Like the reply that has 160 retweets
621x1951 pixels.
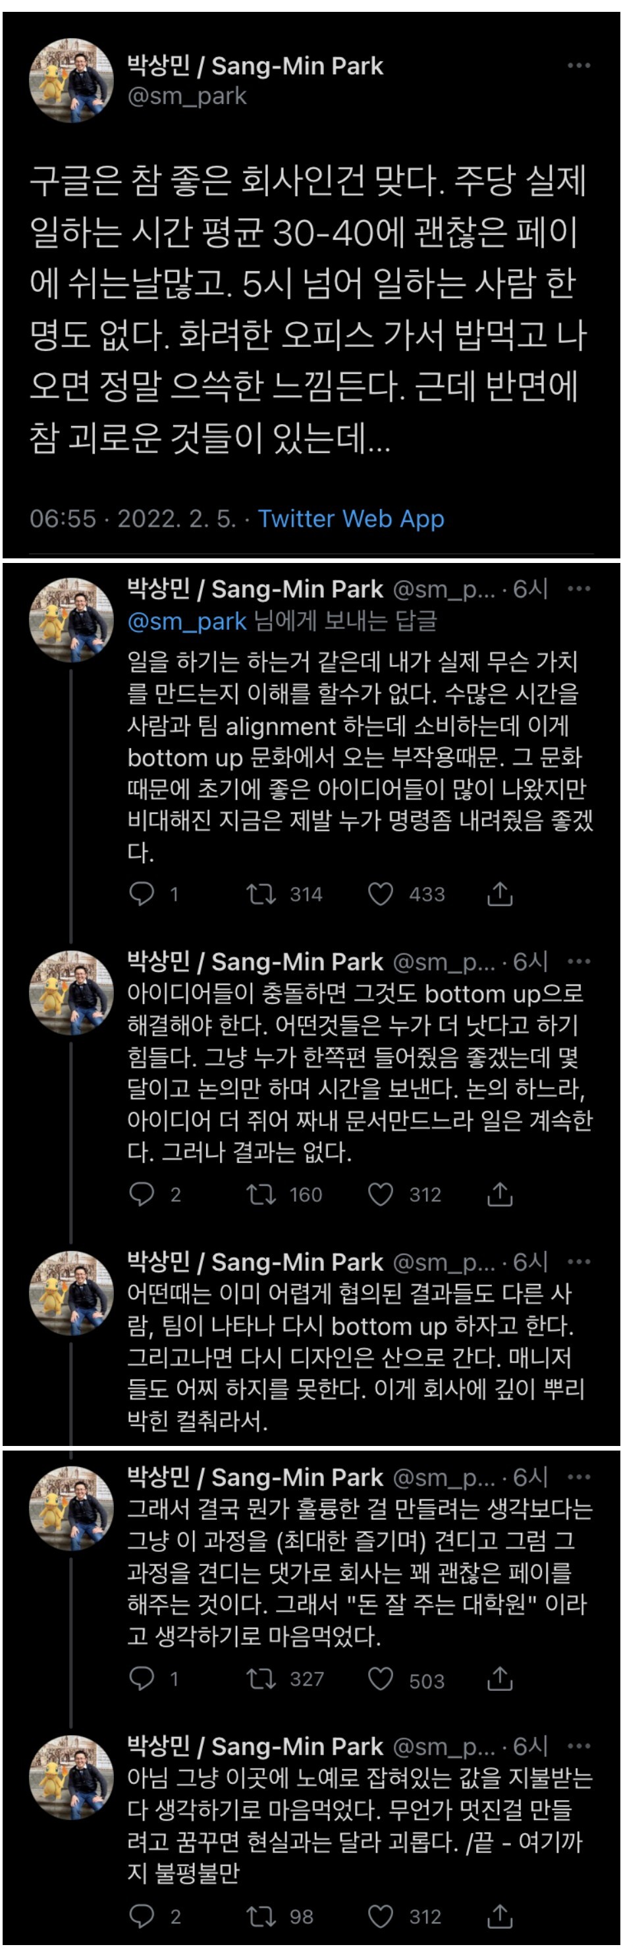tap(380, 1194)
